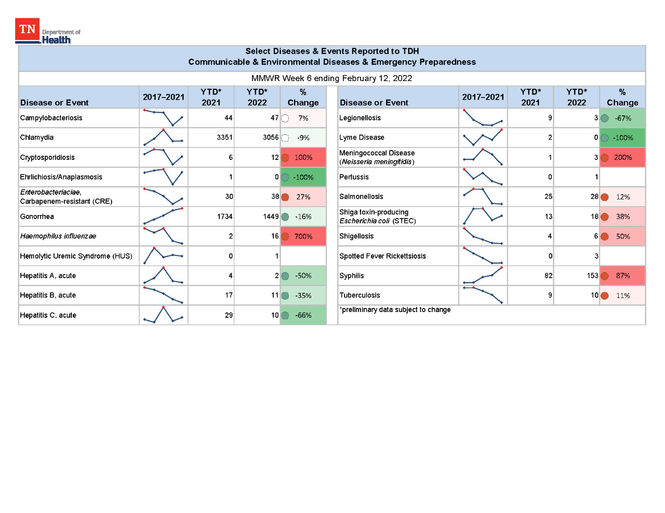Click the 'MMWR Week 6 ending February 12, 2022' text
The image size is (665, 513).
pyautogui.click(x=332, y=78)
